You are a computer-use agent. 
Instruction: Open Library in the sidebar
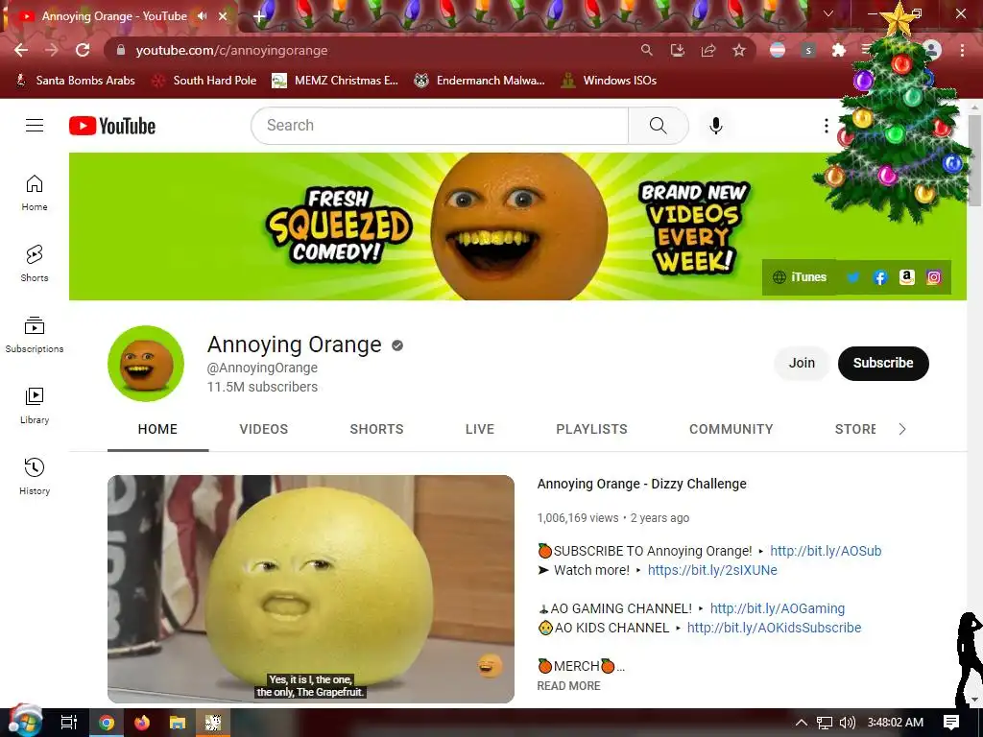pyautogui.click(x=35, y=406)
